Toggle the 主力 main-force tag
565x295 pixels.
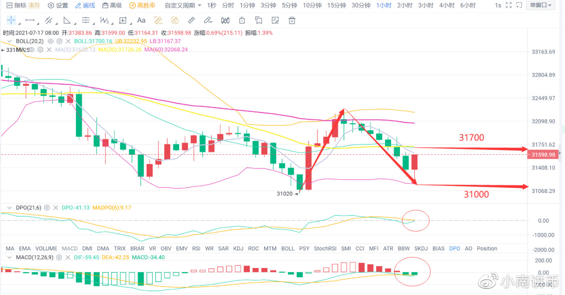tap(34, 5)
